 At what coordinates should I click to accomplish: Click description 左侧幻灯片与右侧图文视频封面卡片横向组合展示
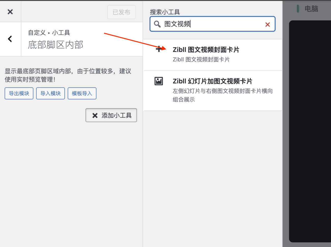click(223, 95)
